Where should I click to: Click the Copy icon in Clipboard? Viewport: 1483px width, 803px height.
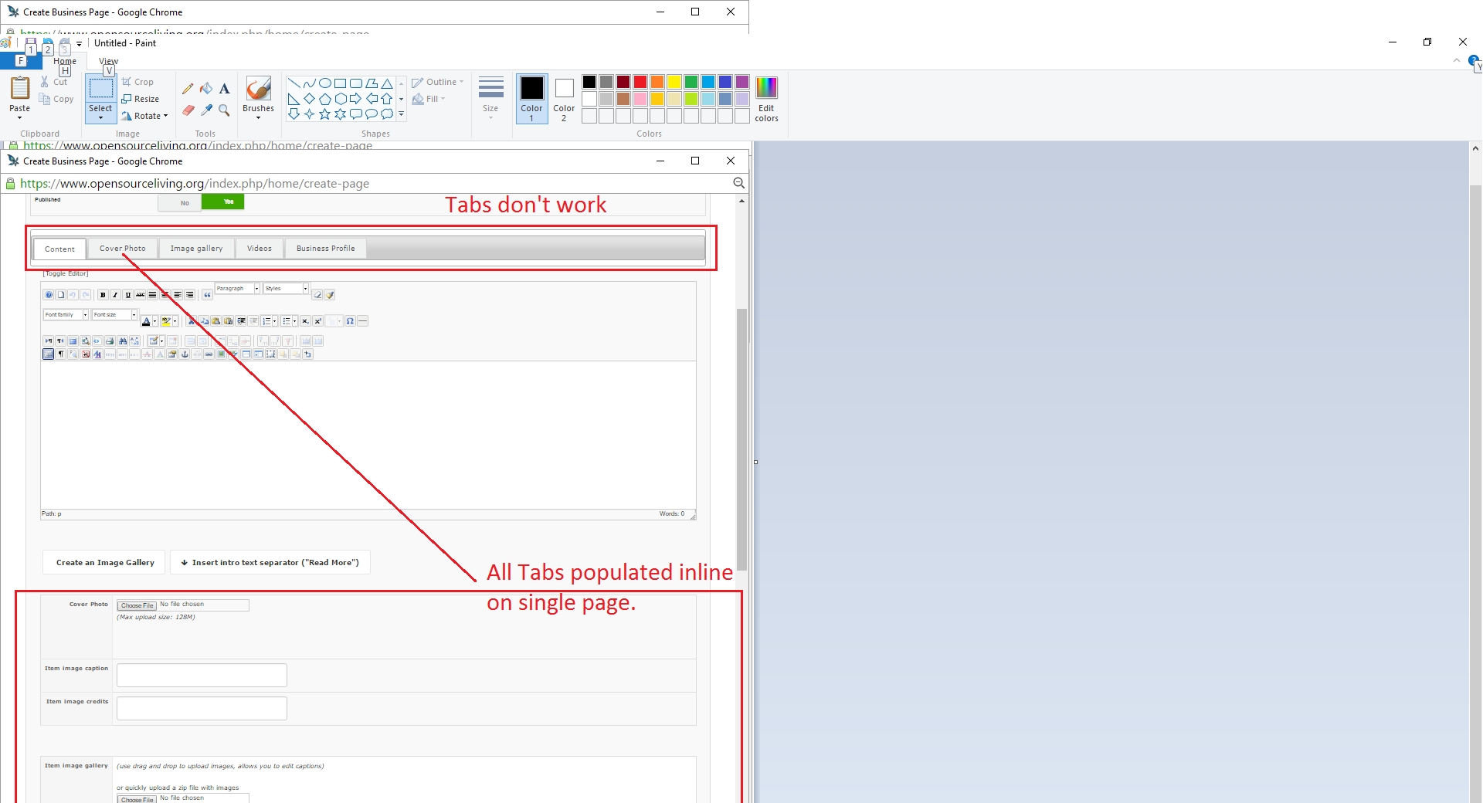click(x=45, y=99)
